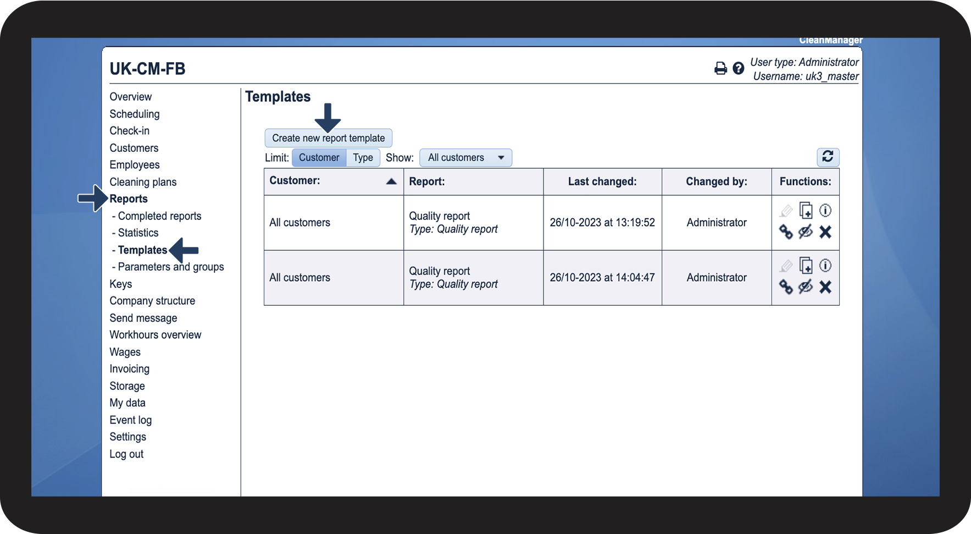View the Event log
The width and height of the screenshot is (971, 534).
(131, 420)
